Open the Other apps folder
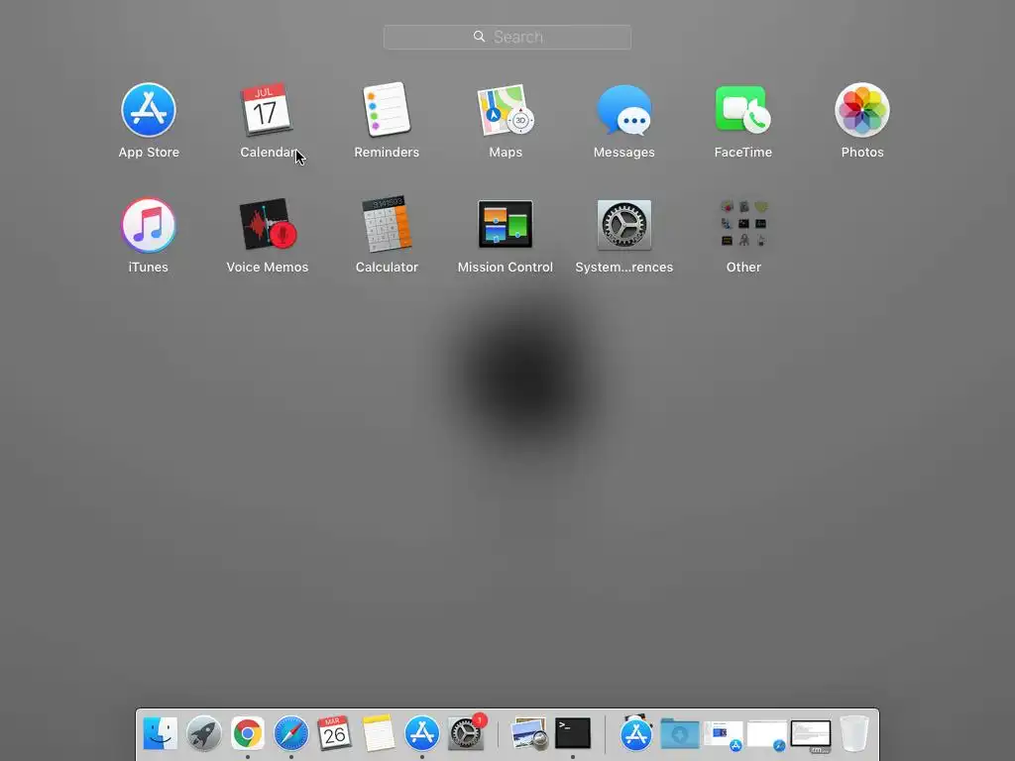 click(743, 224)
